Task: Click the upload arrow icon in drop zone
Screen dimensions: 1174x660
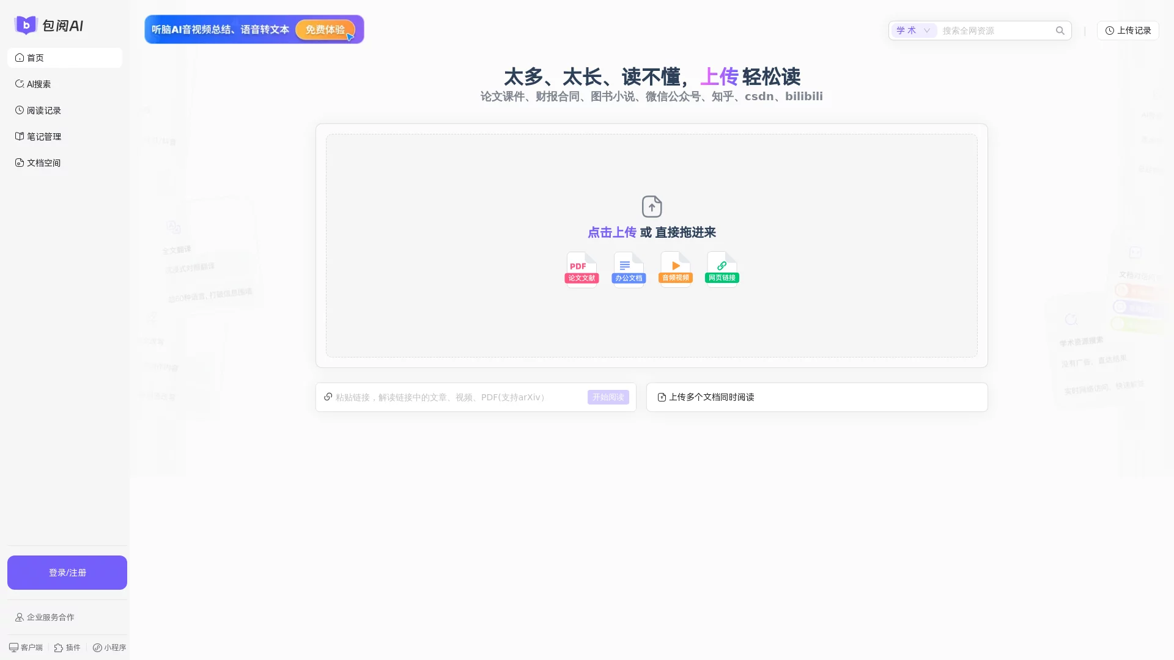Action: 651,207
